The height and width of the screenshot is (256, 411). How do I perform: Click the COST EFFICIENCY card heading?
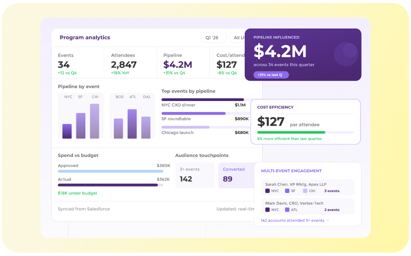click(x=275, y=107)
